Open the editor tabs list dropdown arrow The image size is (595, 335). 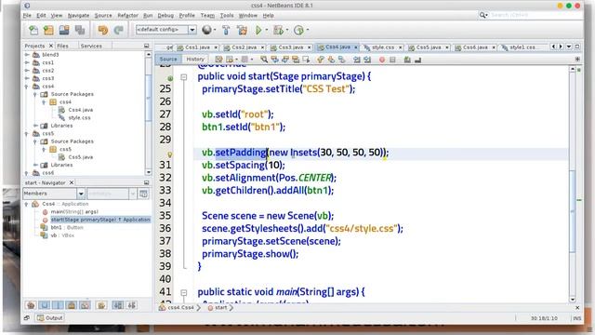[569, 47]
